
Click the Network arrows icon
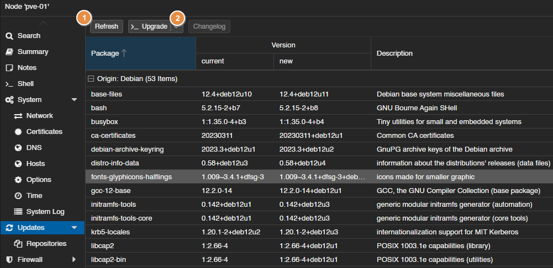(x=18, y=116)
